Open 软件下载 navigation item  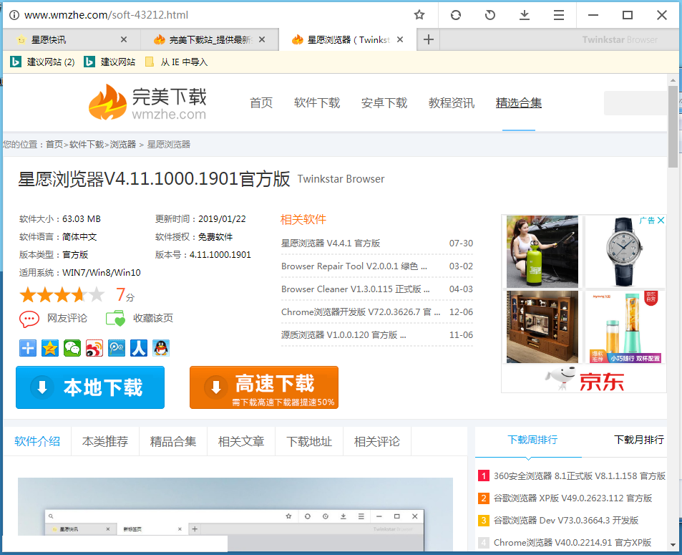coord(316,102)
